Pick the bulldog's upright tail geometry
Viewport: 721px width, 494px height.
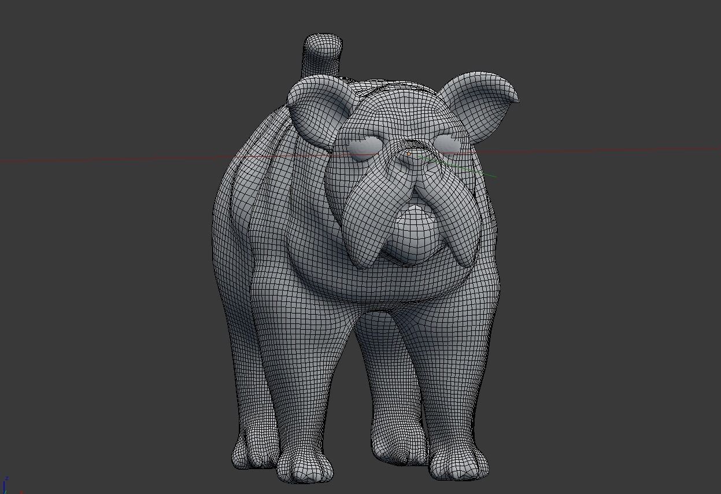(321, 55)
